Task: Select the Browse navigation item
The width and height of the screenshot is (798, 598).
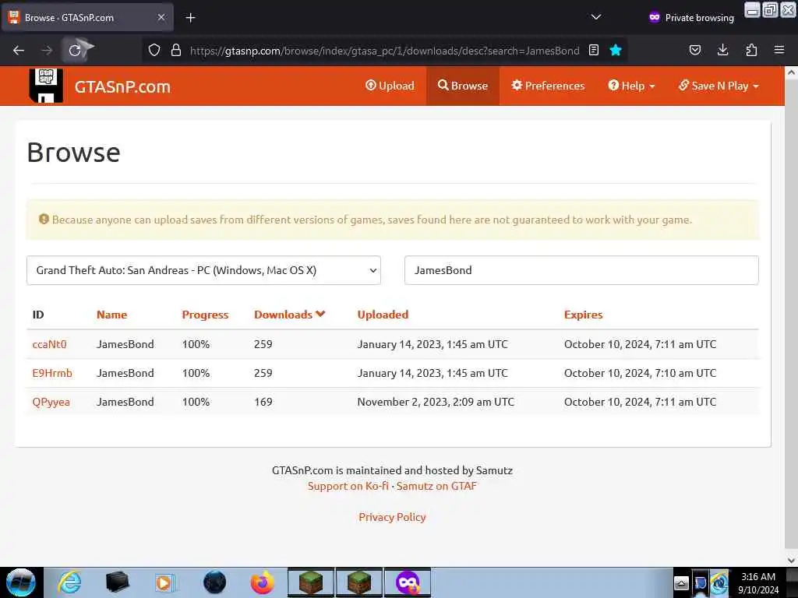Action: [463, 86]
